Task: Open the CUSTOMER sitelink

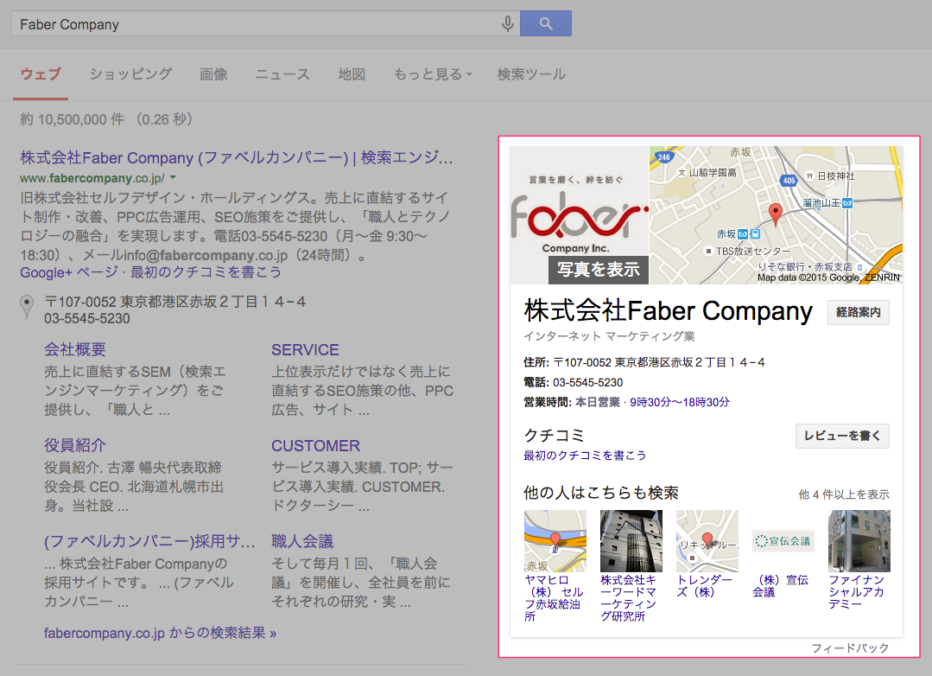Action: click(315, 445)
